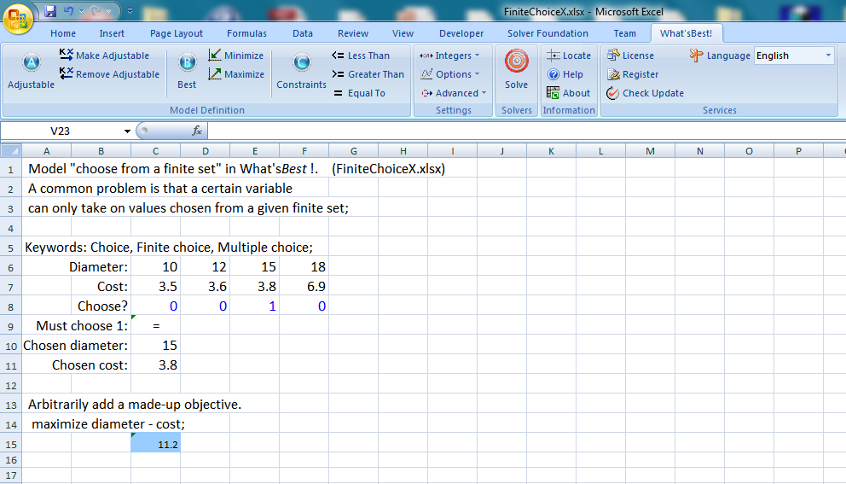The height and width of the screenshot is (484, 846).
Task: Click the Constraints icon
Action: 301,69
